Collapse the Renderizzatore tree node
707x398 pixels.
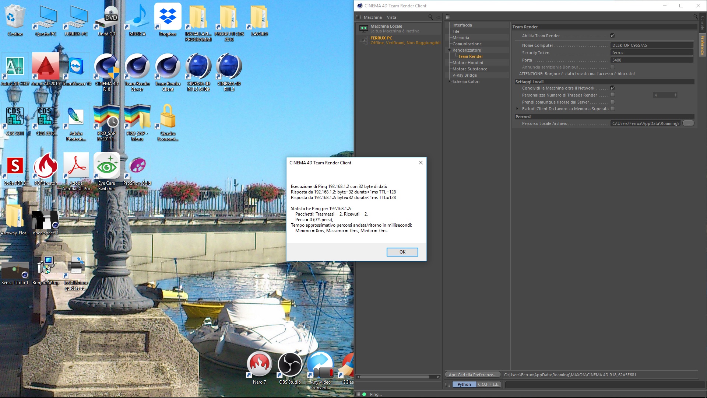pos(450,50)
